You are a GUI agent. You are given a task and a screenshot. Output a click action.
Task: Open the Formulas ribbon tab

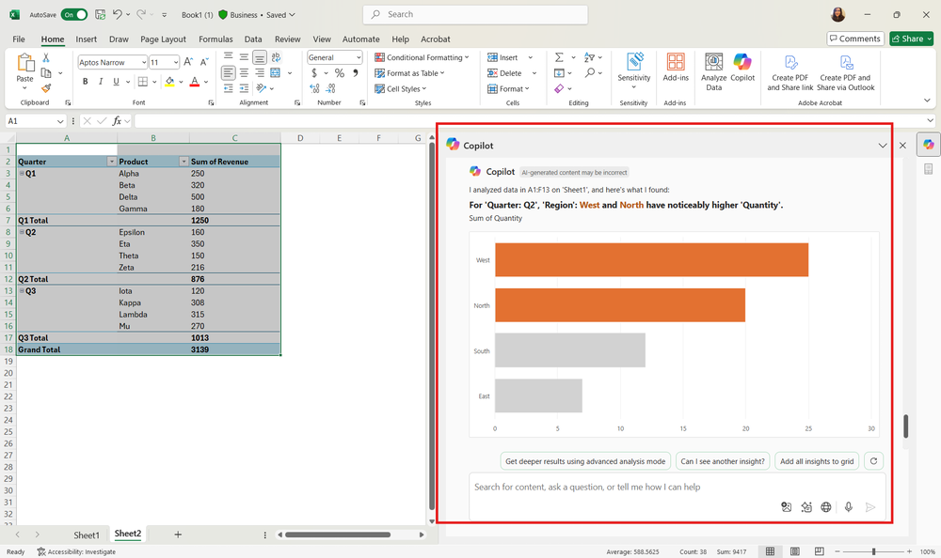215,39
